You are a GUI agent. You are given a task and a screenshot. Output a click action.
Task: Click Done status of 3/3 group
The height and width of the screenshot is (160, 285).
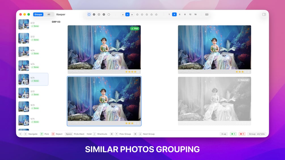tap(35, 108)
